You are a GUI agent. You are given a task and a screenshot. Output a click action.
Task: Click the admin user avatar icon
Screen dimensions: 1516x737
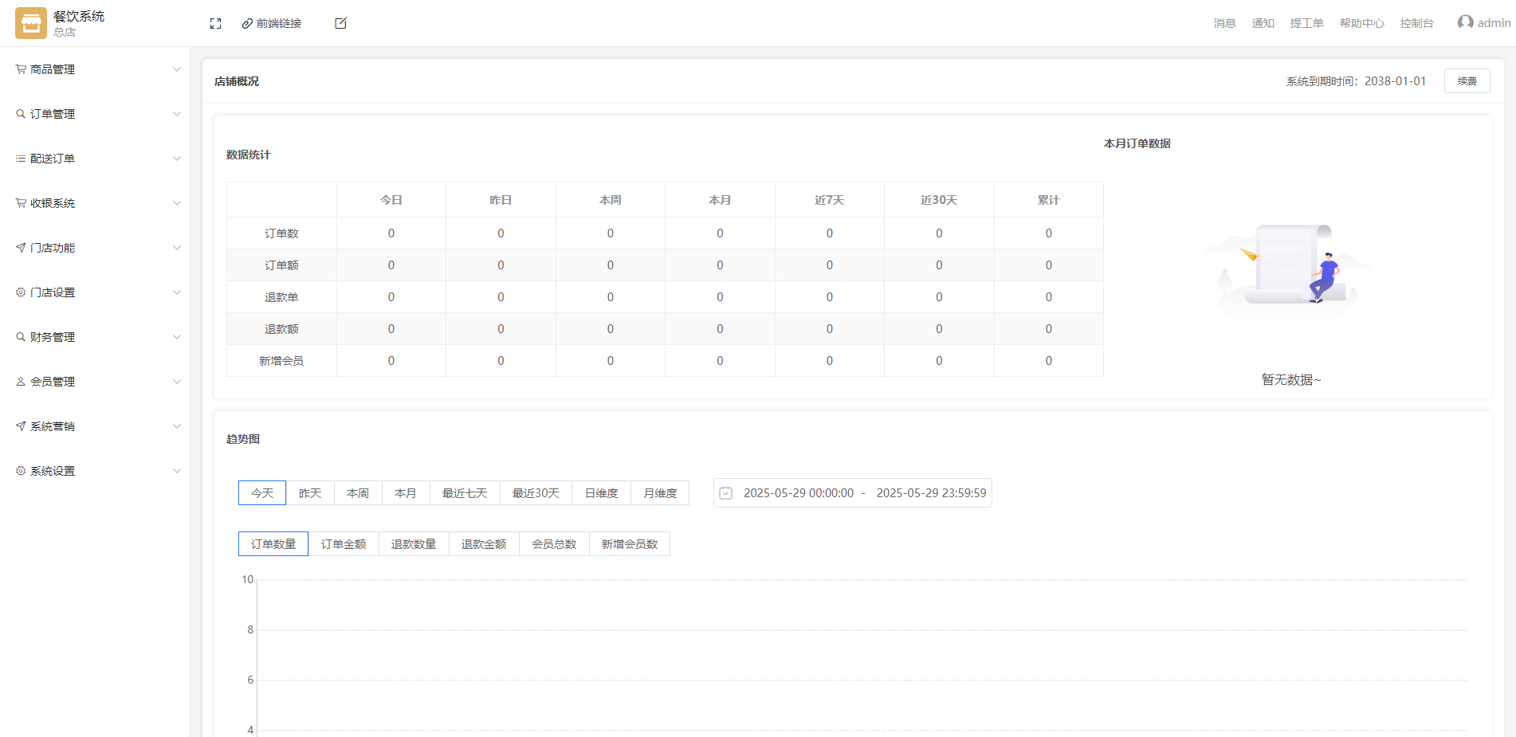[1465, 23]
